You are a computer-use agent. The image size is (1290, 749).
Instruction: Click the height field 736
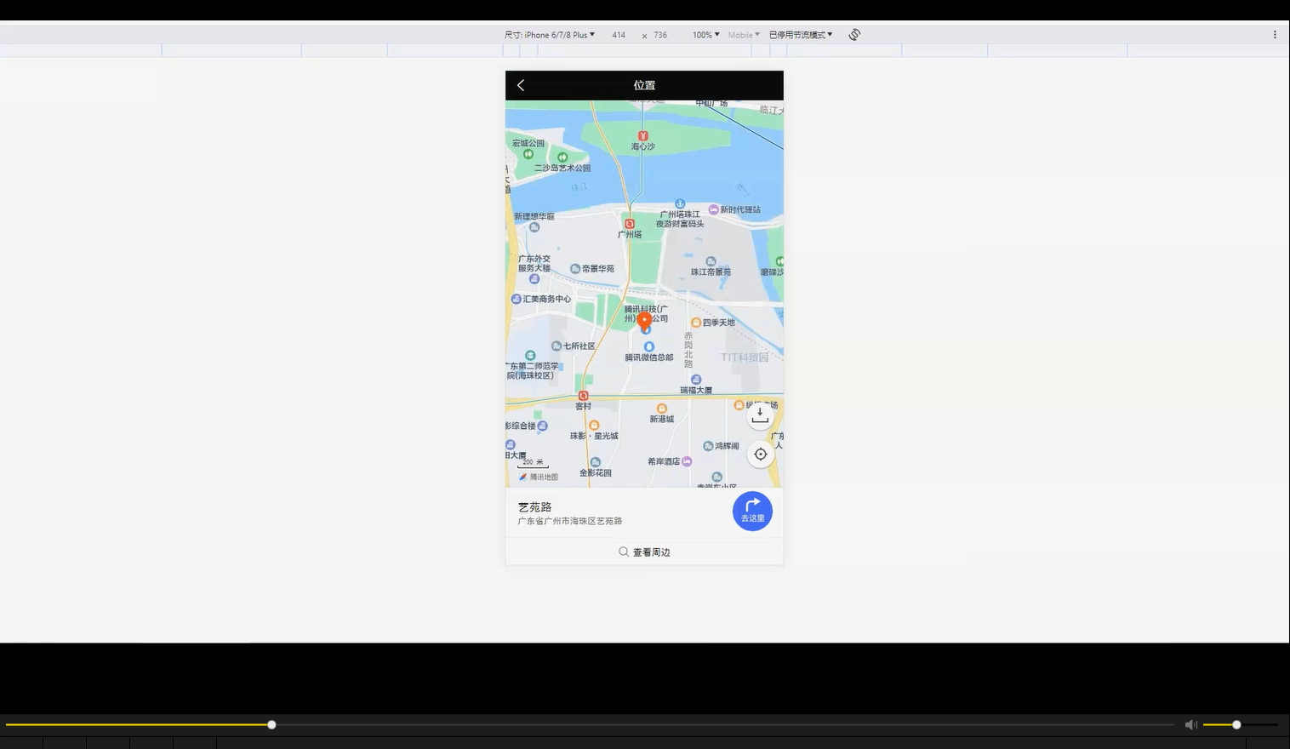point(660,35)
